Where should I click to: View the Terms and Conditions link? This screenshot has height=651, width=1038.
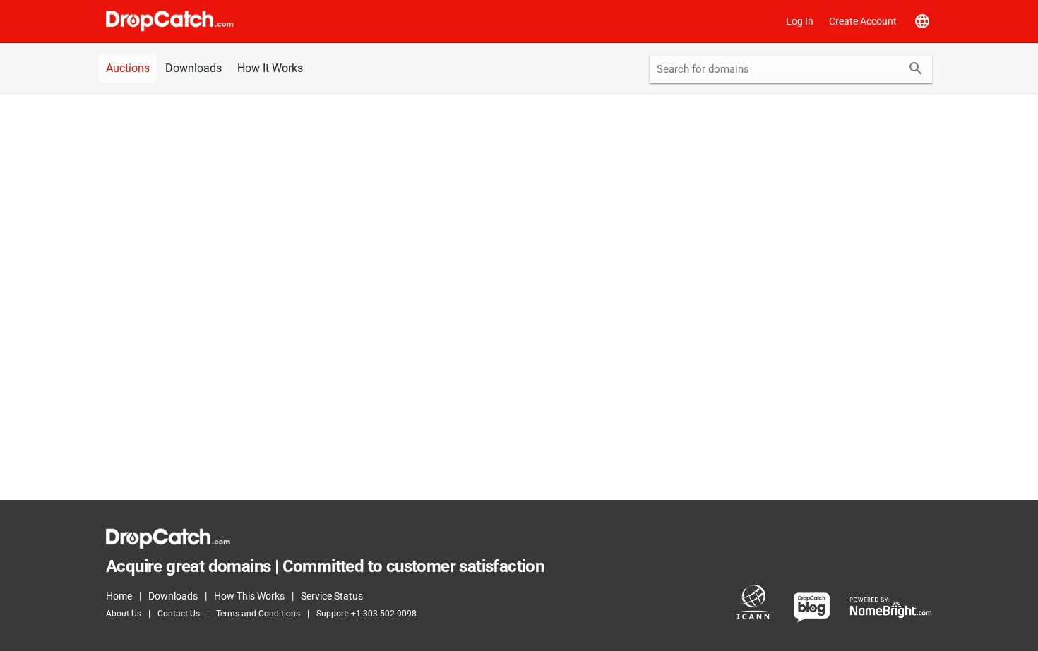click(258, 614)
